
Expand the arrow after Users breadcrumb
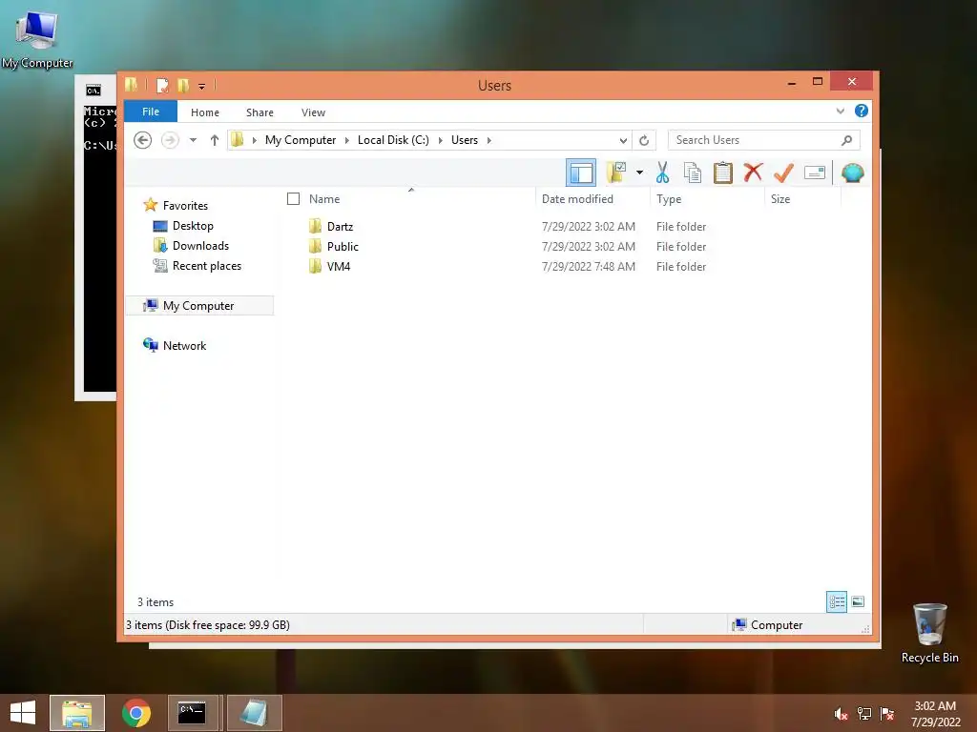pyautogui.click(x=489, y=140)
